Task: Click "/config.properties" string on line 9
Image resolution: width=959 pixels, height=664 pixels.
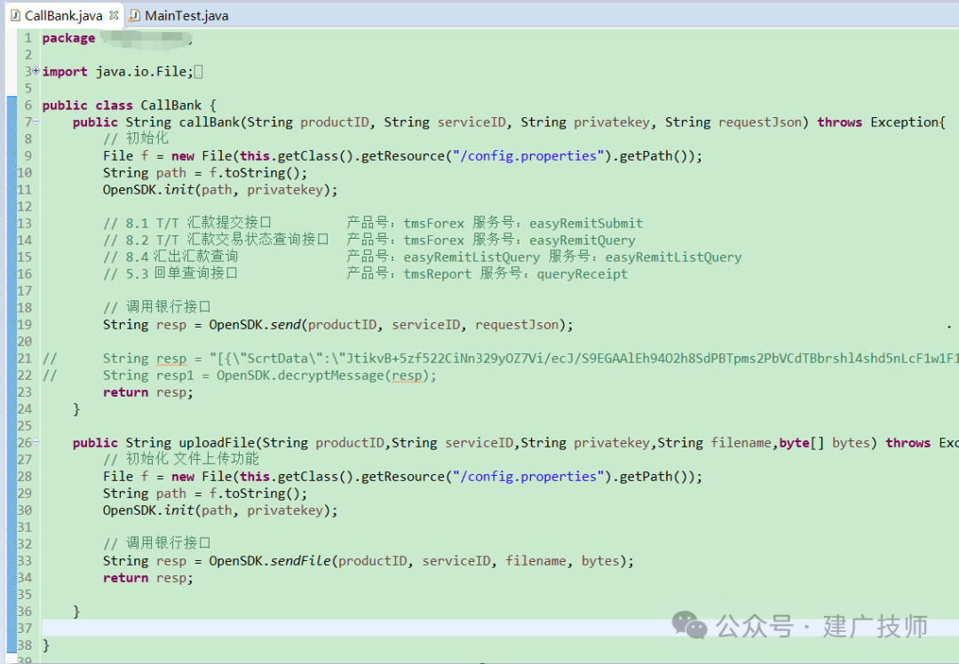Action: click(527, 156)
